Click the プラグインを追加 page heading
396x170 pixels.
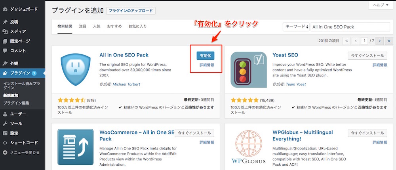pyautogui.click(x=78, y=11)
